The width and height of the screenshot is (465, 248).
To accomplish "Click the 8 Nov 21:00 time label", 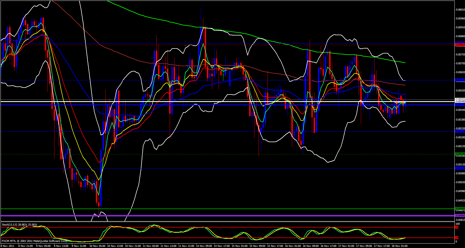I will coord(25,246).
